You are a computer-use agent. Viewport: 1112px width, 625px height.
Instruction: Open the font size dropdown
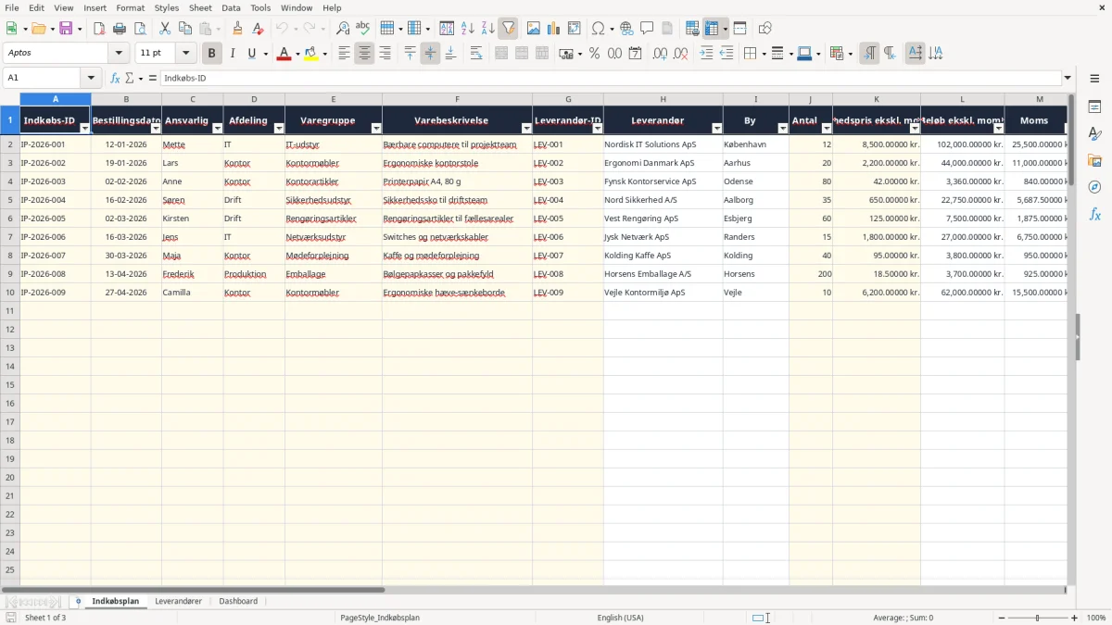[x=185, y=54]
